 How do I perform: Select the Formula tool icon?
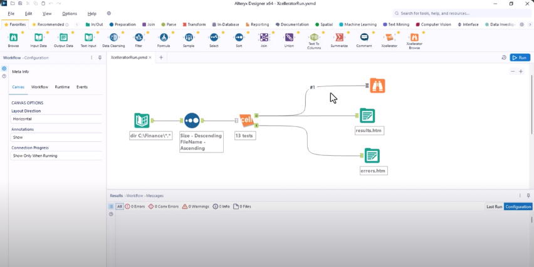(164, 38)
